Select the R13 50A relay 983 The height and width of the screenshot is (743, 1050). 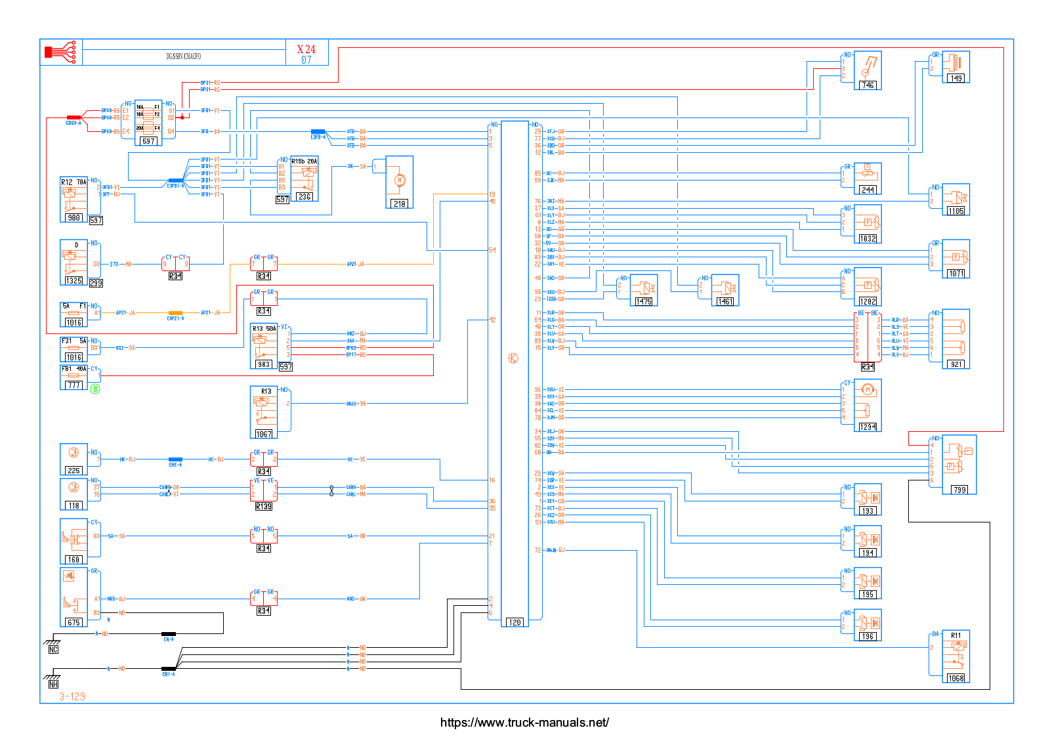click(264, 346)
